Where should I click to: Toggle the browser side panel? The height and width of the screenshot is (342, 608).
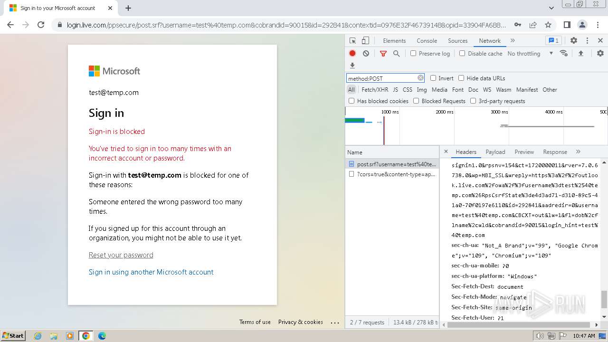click(567, 25)
